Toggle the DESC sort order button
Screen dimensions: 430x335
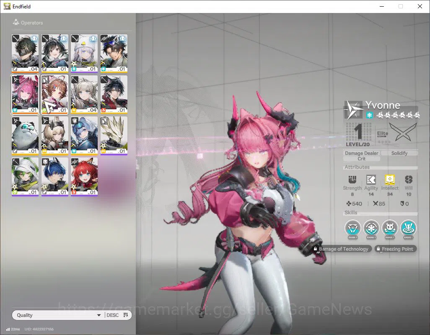click(117, 315)
